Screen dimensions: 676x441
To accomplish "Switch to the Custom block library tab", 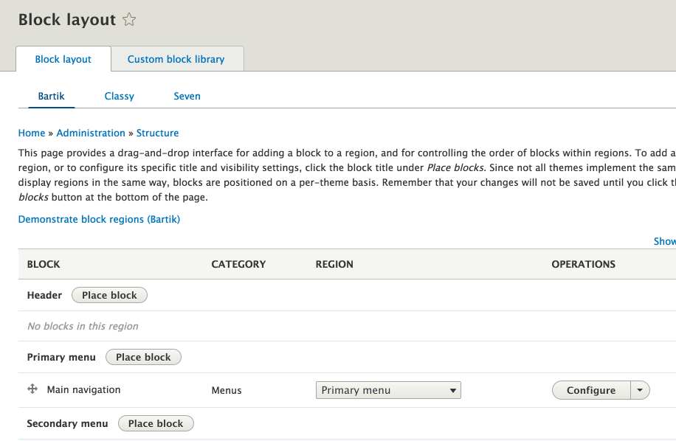I will coord(177,58).
